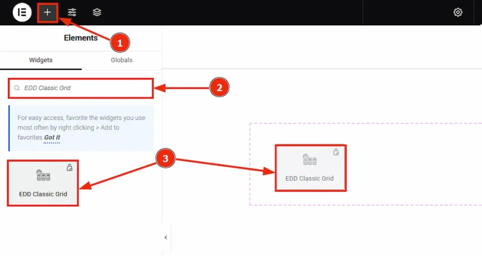The width and height of the screenshot is (482, 256).
Task: Collapse the panel with chevron arrow
Action: (x=166, y=237)
